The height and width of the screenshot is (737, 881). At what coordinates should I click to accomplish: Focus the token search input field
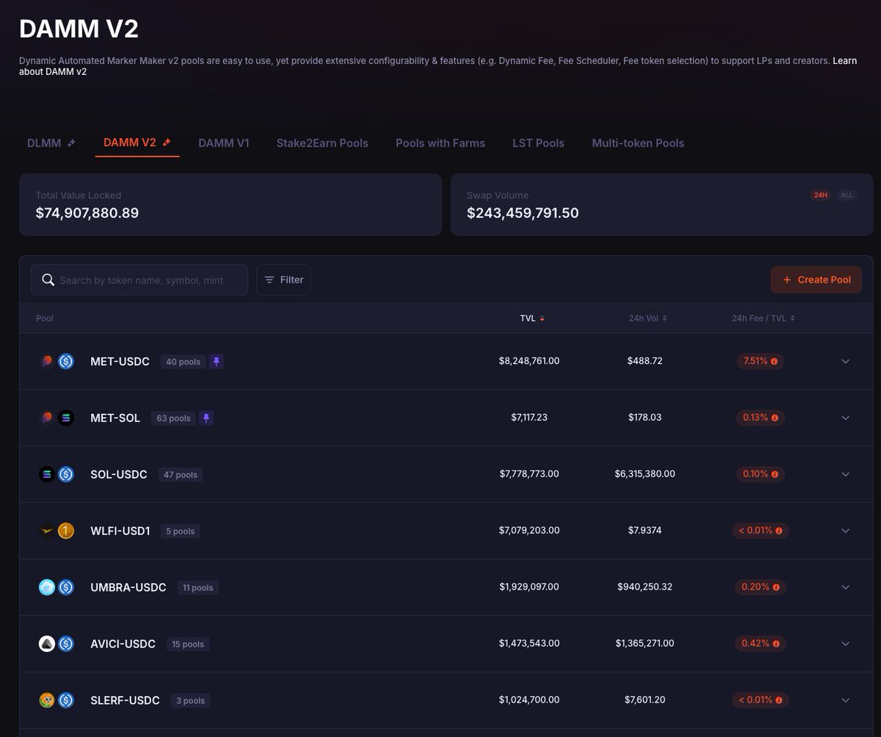(139, 280)
